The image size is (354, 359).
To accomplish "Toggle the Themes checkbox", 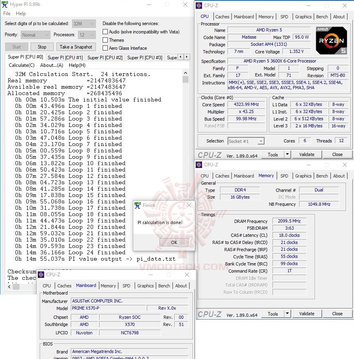I will [105, 40].
